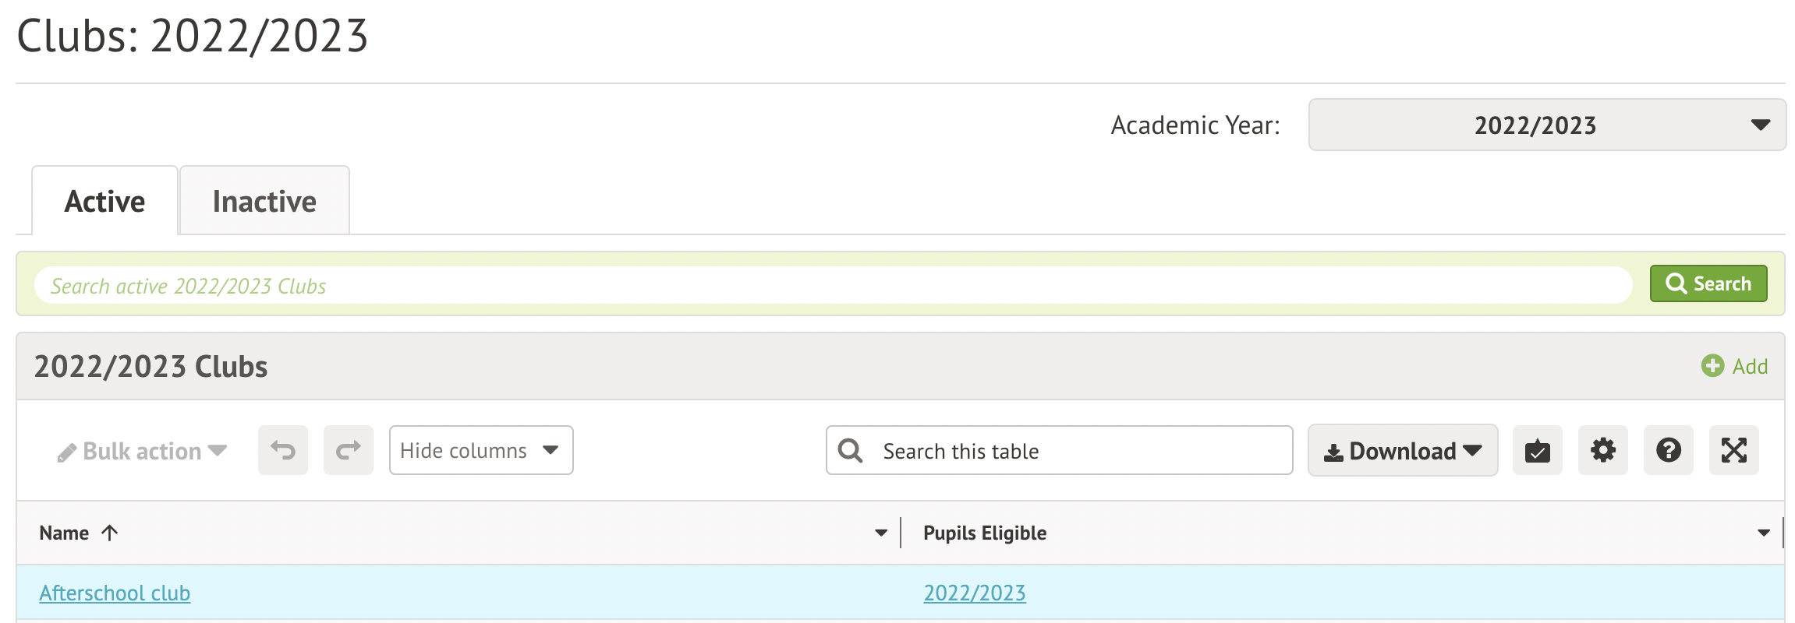1795x623 pixels.
Task: Click the magnifier icon in table search
Action: click(850, 451)
